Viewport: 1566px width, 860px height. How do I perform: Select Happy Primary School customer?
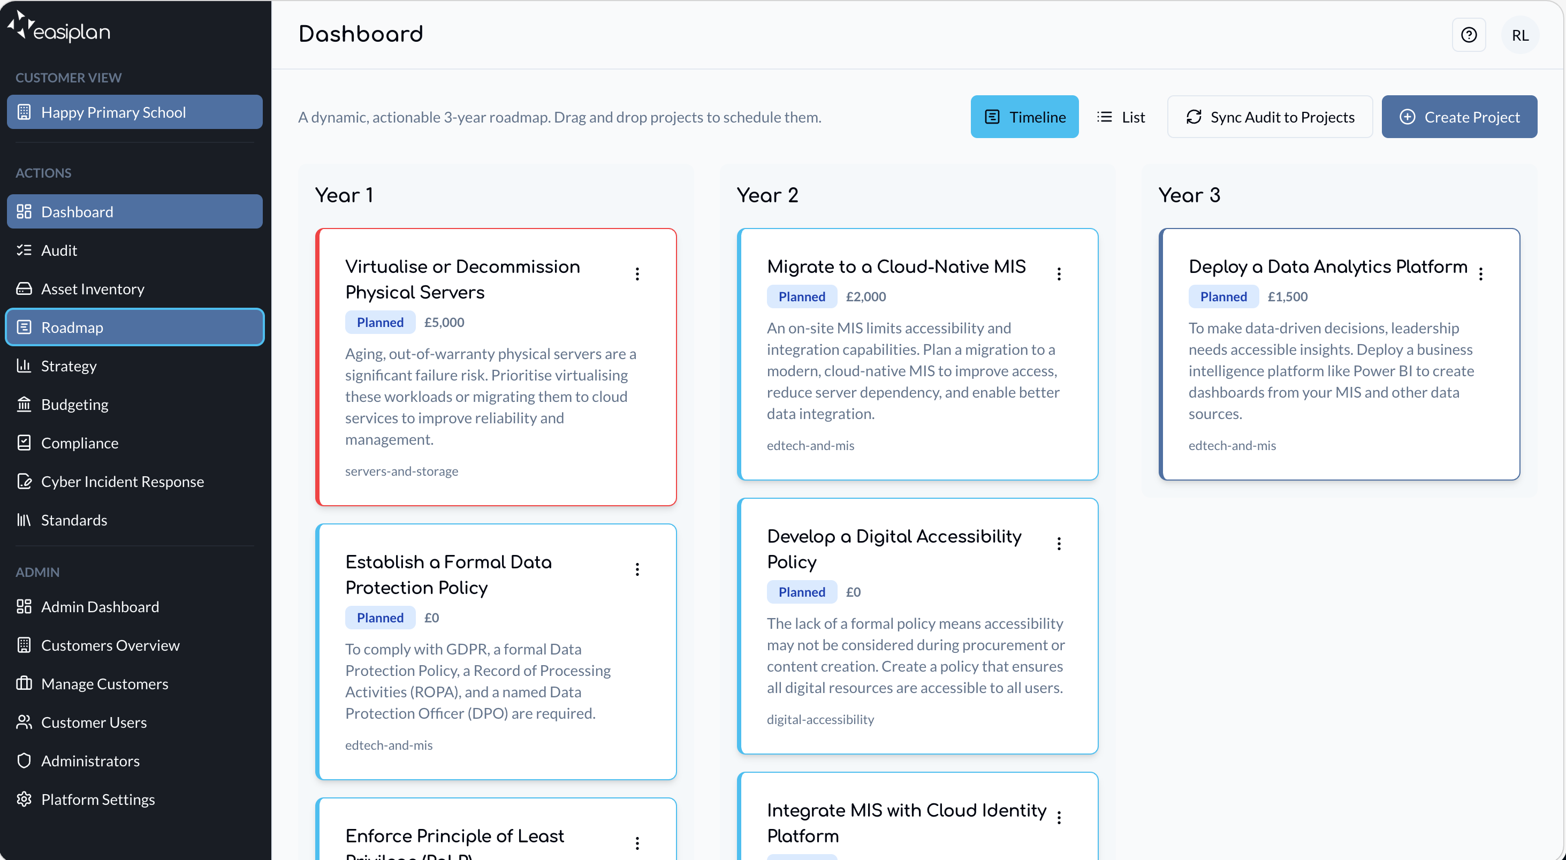click(134, 112)
